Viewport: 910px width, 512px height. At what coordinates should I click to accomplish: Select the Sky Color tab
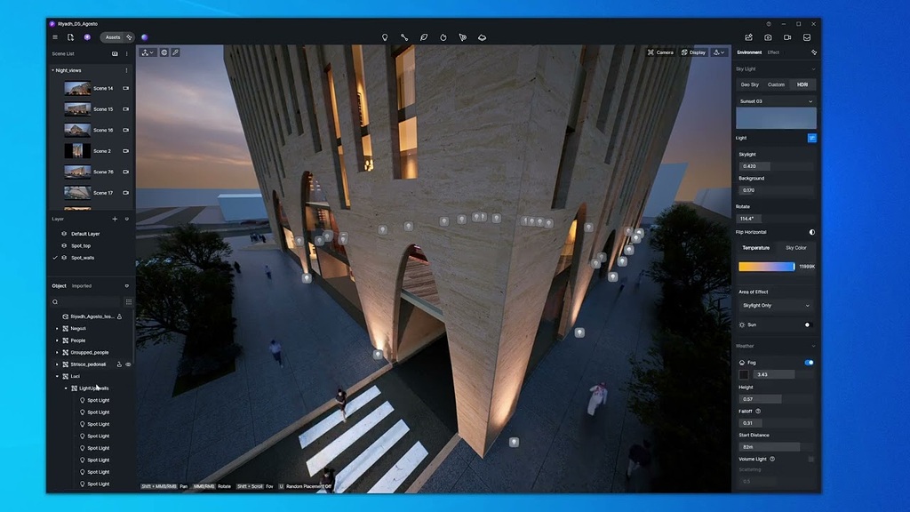tap(797, 249)
